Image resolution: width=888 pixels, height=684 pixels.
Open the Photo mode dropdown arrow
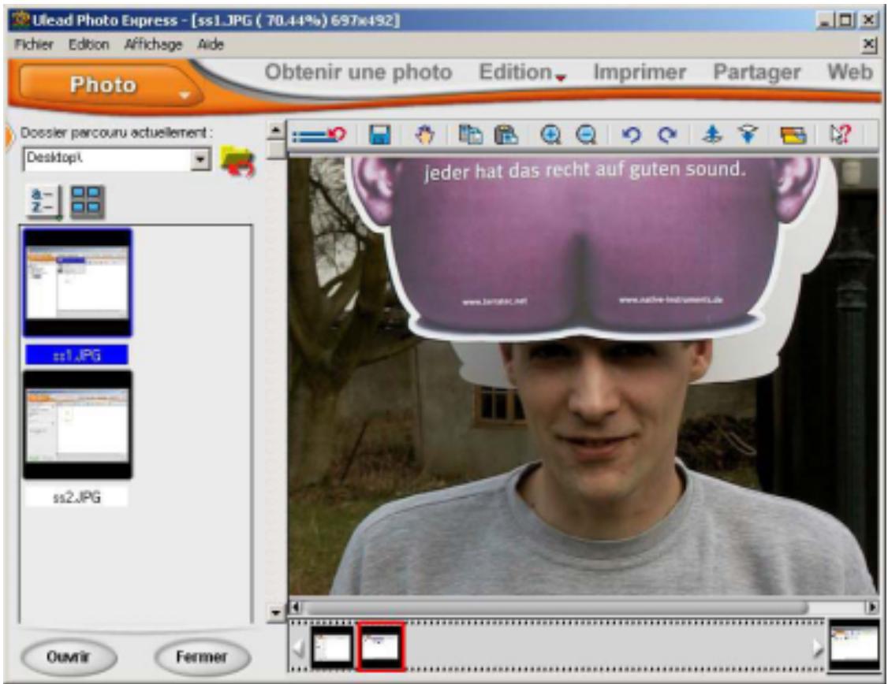click(x=184, y=96)
